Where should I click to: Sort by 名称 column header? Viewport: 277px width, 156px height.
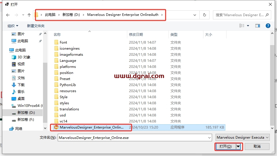(57, 35)
